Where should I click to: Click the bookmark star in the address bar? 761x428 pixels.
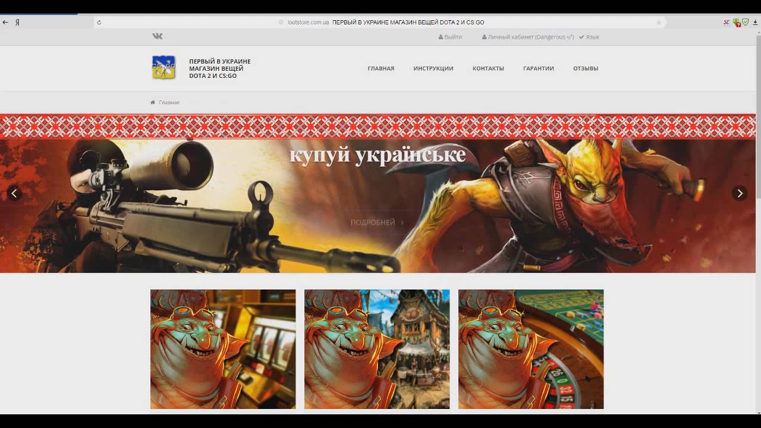point(659,22)
